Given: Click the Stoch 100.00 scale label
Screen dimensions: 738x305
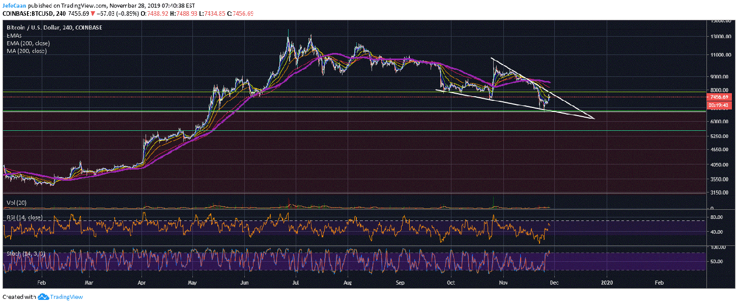Looking at the screenshot, I should pyautogui.click(x=718, y=247).
